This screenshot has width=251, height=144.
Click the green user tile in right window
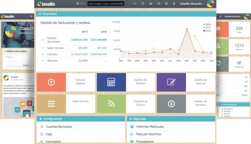click(x=223, y=47)
